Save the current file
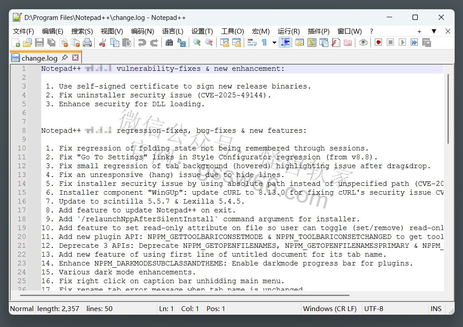463x327 pixels. 39,43
